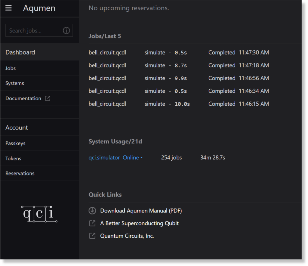Click the search info icon

66,30
